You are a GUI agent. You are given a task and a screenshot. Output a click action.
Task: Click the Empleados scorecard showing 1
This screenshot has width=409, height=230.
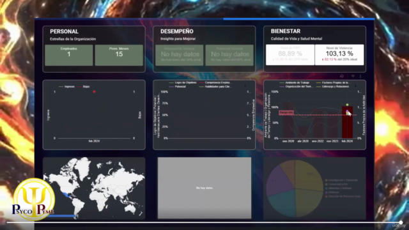69,55
